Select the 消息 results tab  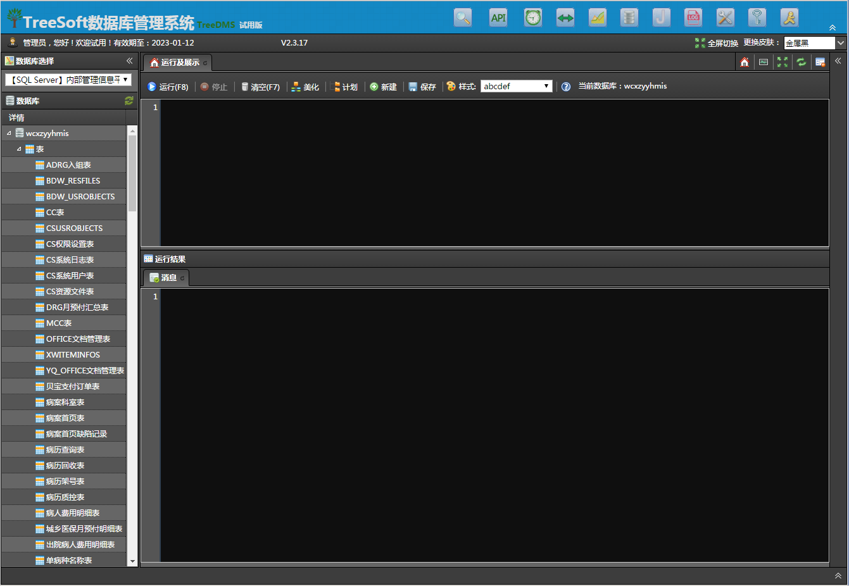(x=166, y=278)
